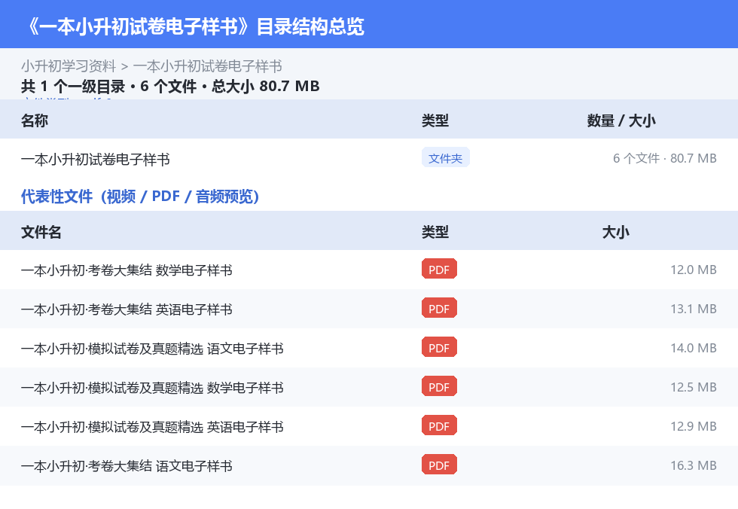Screen dimensions: 738x509
Task: Open 模拟试卷及真题精选 数学电子样书 file
Action: [152, 388]
